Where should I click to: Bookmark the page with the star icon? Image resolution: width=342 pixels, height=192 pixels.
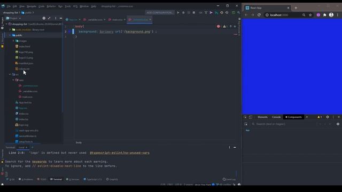coord(310,15)
